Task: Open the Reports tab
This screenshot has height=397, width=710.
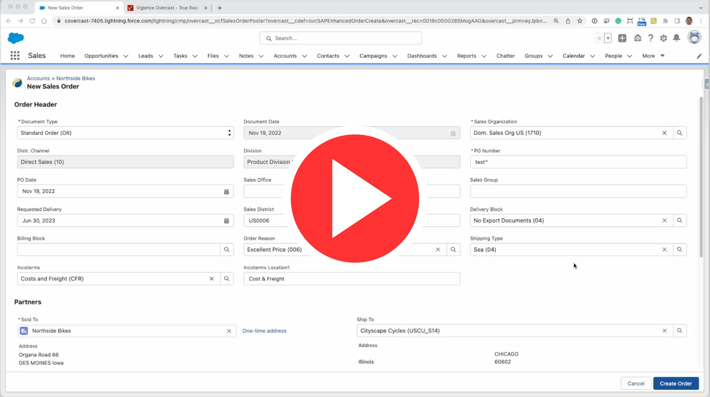Action: click(x=466, y=56)
